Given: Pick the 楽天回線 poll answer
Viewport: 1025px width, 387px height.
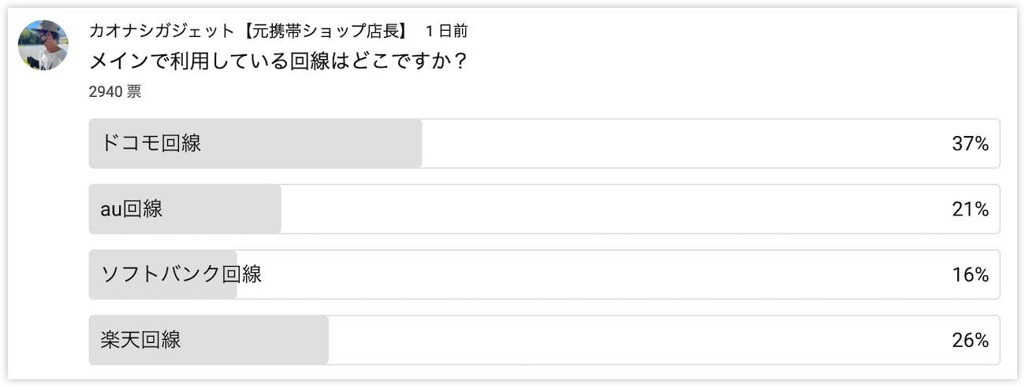Looking at the screenshot, I should [x=544, y=340].
